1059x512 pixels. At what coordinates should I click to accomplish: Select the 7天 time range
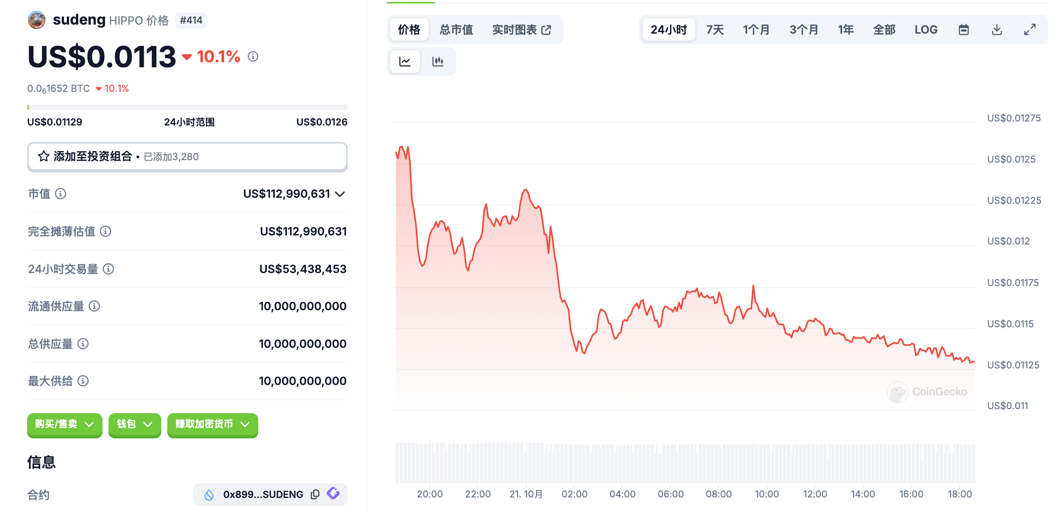tap(714, 30)
